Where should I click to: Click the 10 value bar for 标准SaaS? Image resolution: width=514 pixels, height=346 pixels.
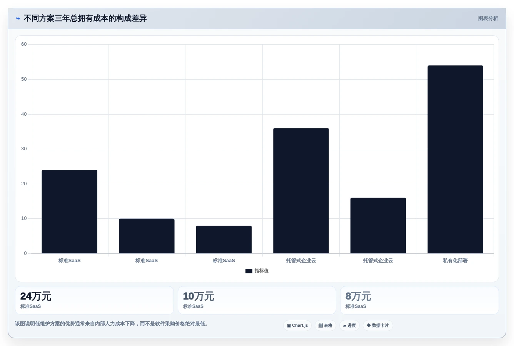point(147,236)
